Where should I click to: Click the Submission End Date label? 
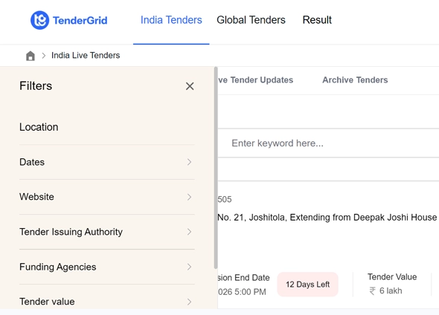[x=243, y=278]
